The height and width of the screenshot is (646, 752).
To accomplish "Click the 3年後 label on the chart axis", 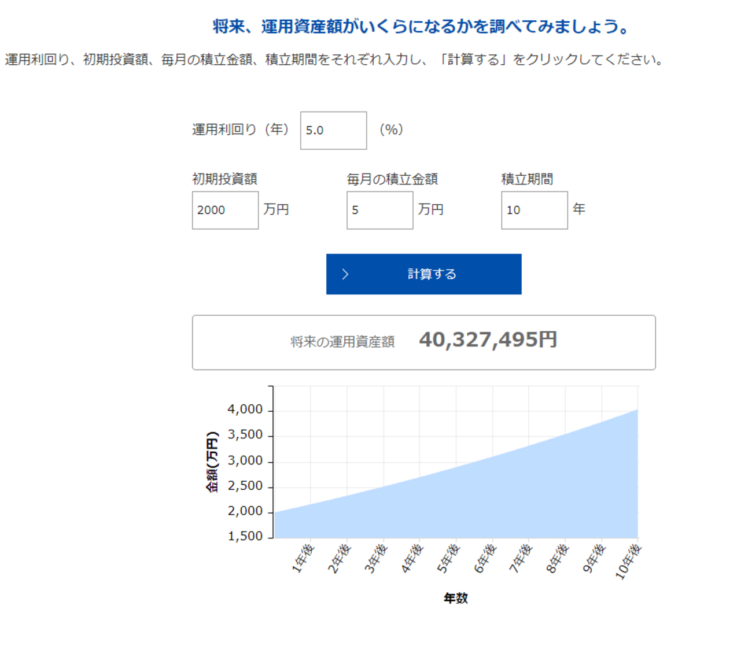I will (x=375, y=559).
